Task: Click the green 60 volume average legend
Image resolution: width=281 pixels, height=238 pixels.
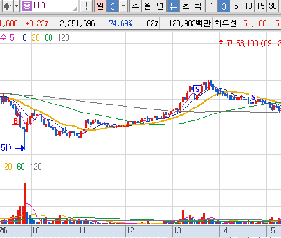Action: click(x=21, y=167)
